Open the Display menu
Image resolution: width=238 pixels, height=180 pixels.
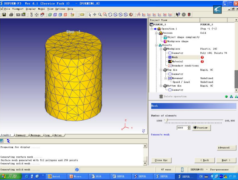pos(31,9)
